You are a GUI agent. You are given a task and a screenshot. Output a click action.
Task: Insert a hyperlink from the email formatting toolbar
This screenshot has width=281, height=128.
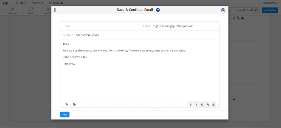(x=208, y=104)
